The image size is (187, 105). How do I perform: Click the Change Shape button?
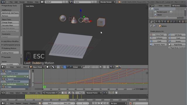point(10,22)
